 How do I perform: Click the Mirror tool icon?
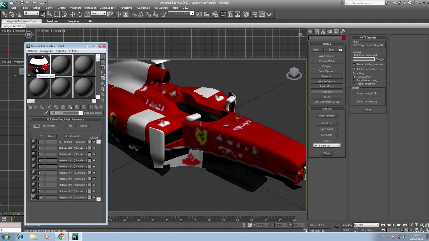[x=199, y=14]
